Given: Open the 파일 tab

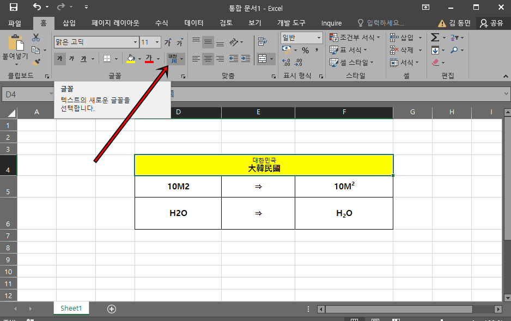Looking at the screenshot, I should click(x=15, y=23).
